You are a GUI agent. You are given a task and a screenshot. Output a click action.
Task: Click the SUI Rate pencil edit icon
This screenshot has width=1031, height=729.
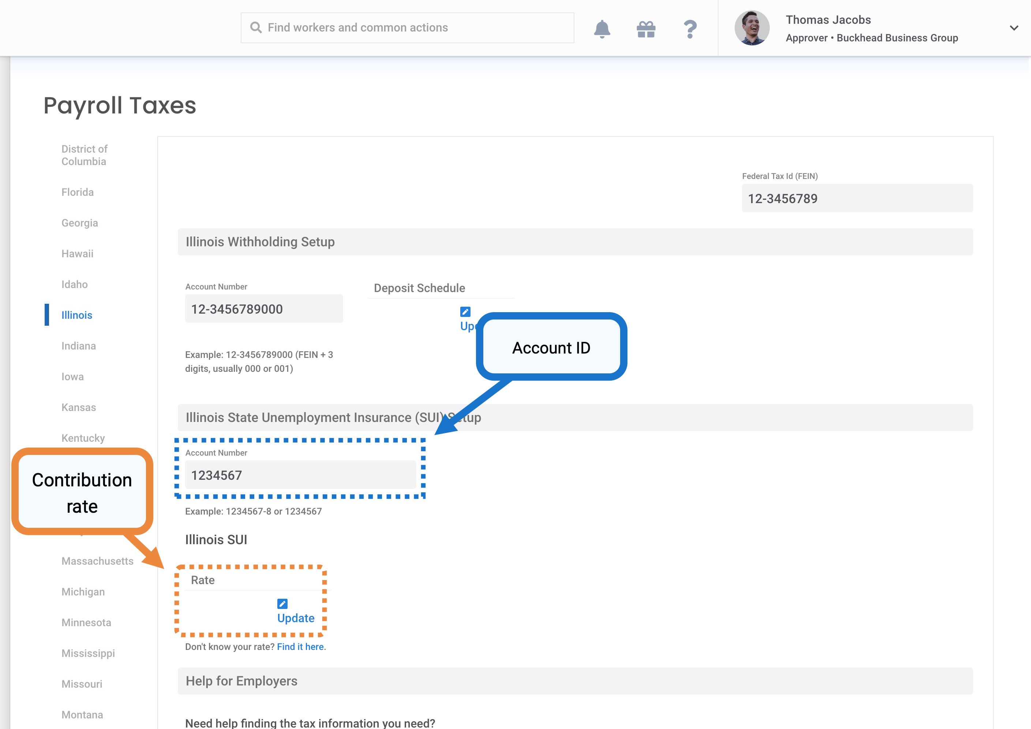click(x=282, y=604)
